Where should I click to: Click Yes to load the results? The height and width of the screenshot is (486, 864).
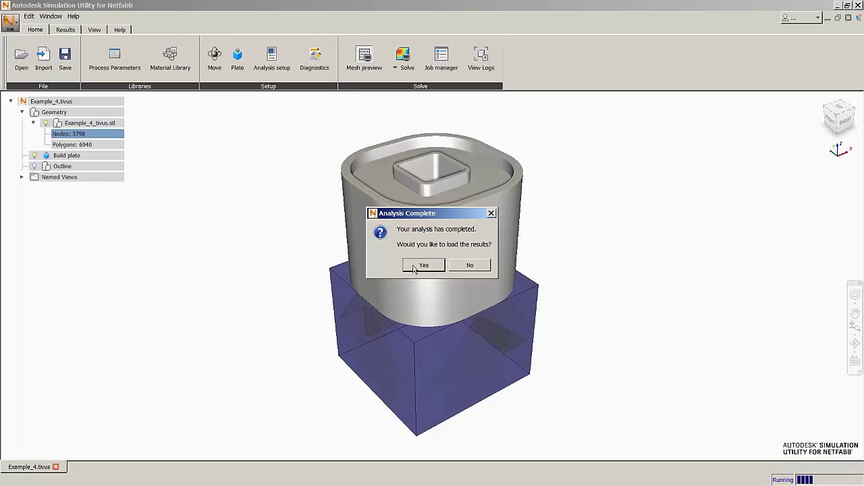tap(424, 265)
